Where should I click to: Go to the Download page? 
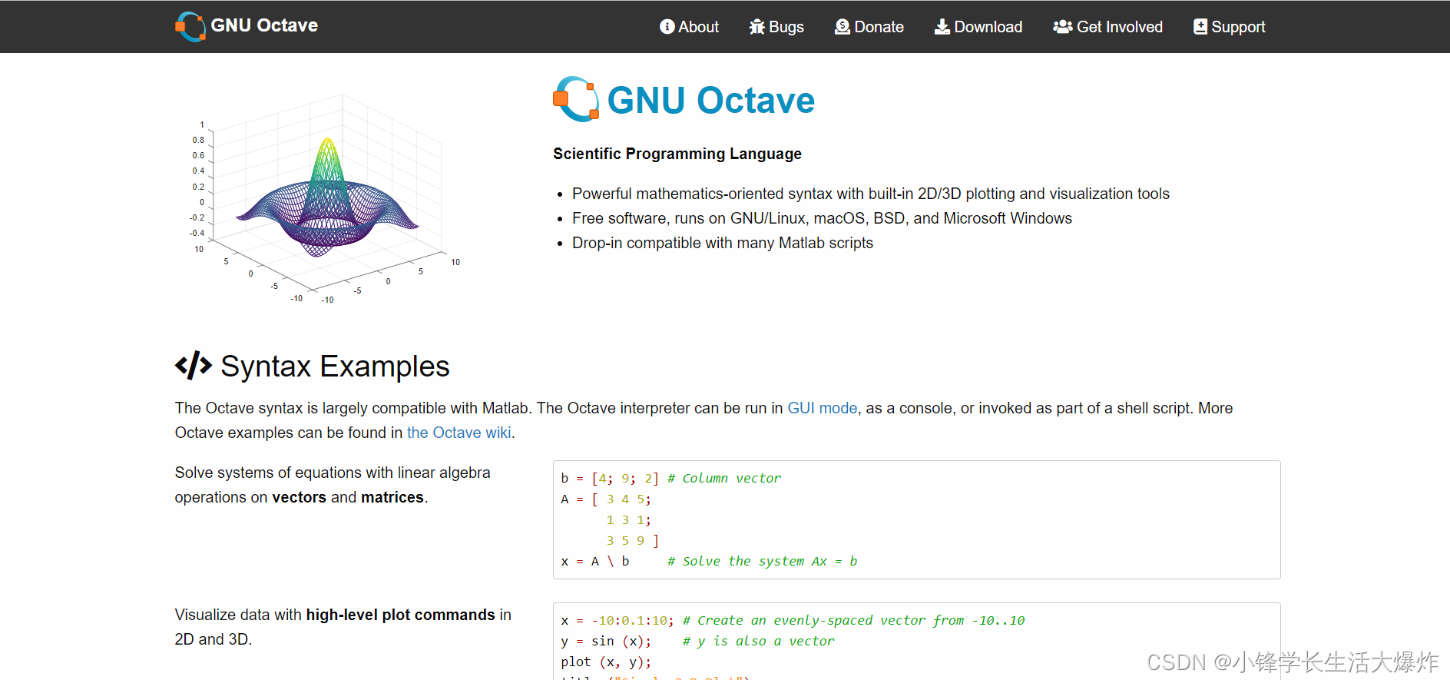pos(988,27)
